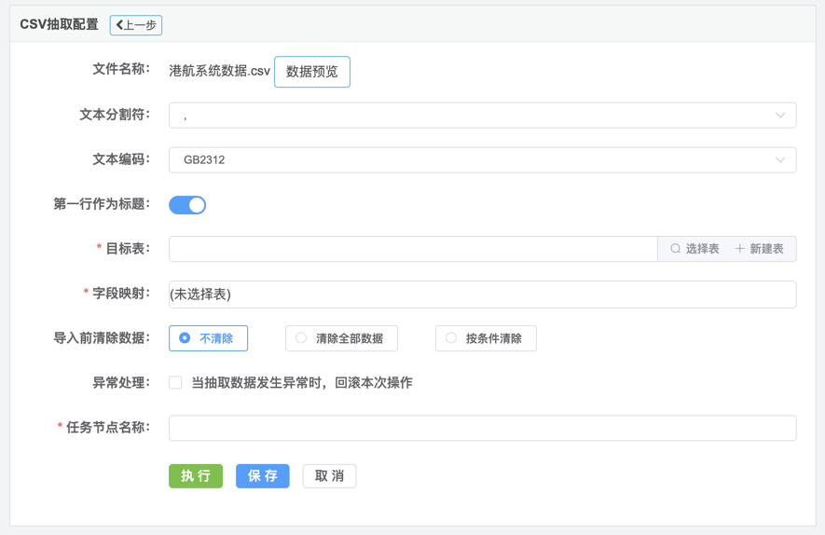Open the 字段映射 field showing 未选择表
825x535 pixels.
coord(482,295)
